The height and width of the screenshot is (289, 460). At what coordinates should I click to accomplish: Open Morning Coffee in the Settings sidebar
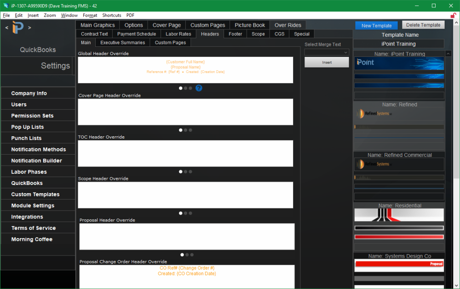click(31, 239)
